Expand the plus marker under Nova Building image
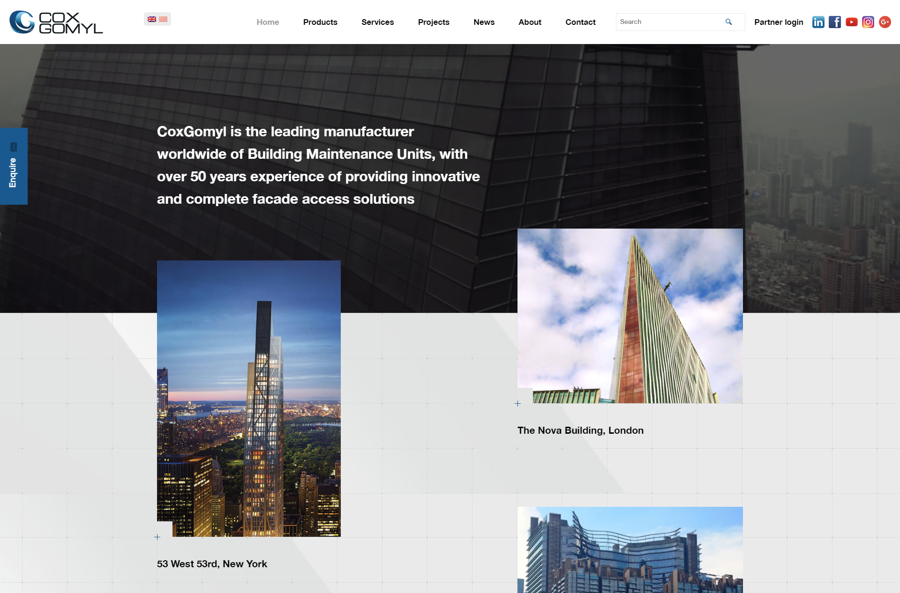The width and height of the screenshot is (900, 593). [517, 403]
